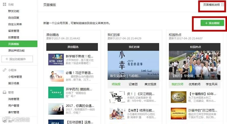Switch to the 优秀教师 tab
The height and width of the screenshot is (124, 227).
195,84
